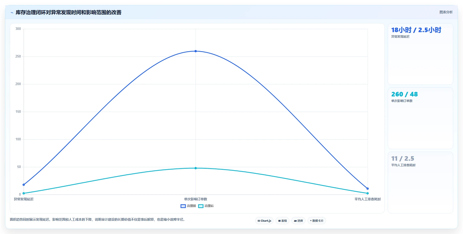463x234 pixels.
Task: Click the trend icon beside the chart title
Action: [x=12, y=13]
